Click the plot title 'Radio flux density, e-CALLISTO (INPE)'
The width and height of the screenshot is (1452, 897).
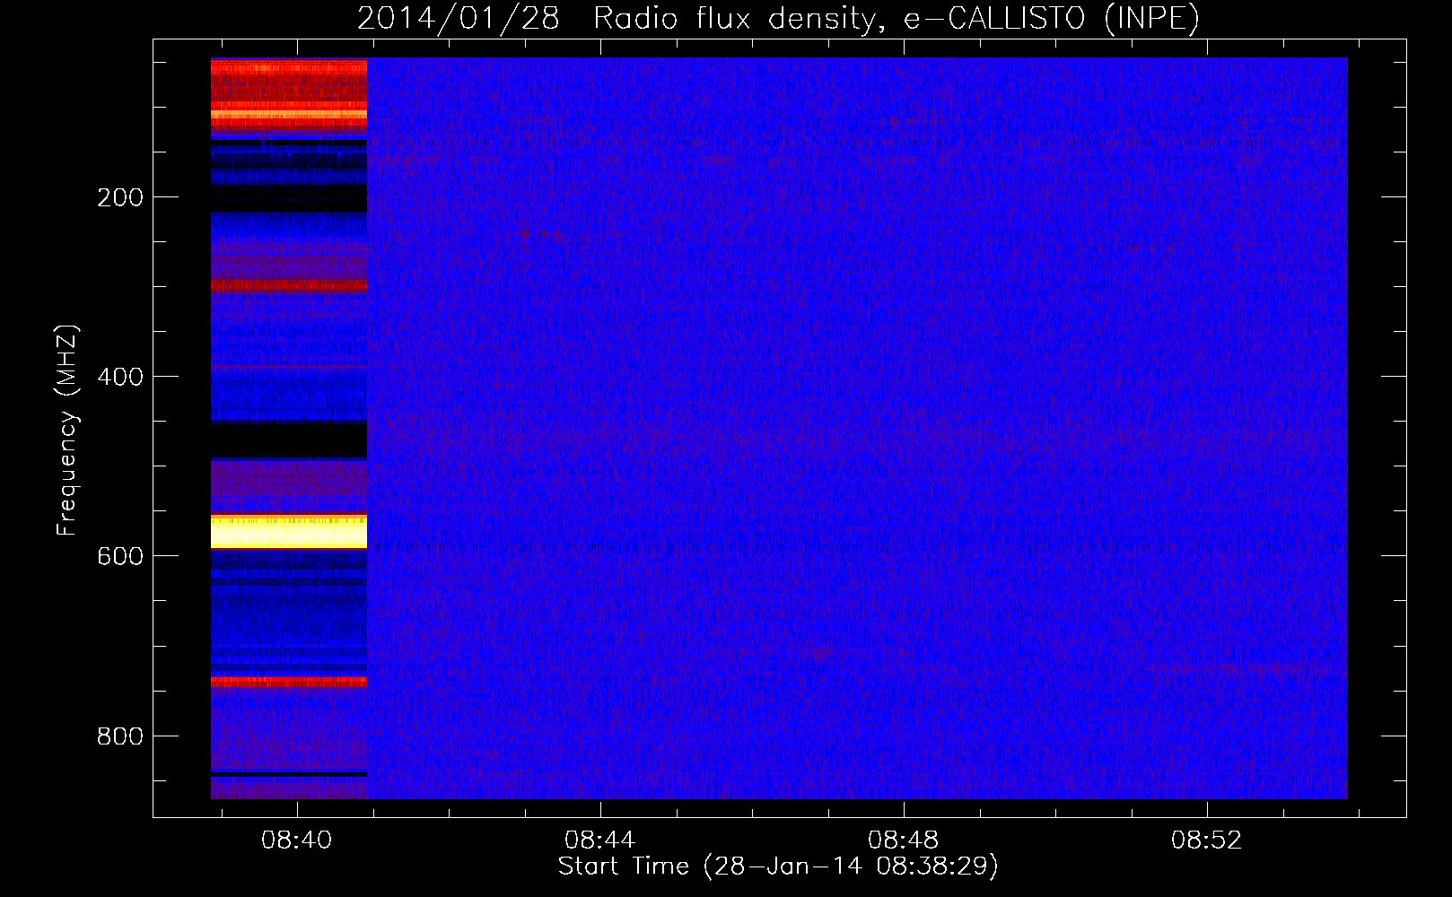coord(896,18)
